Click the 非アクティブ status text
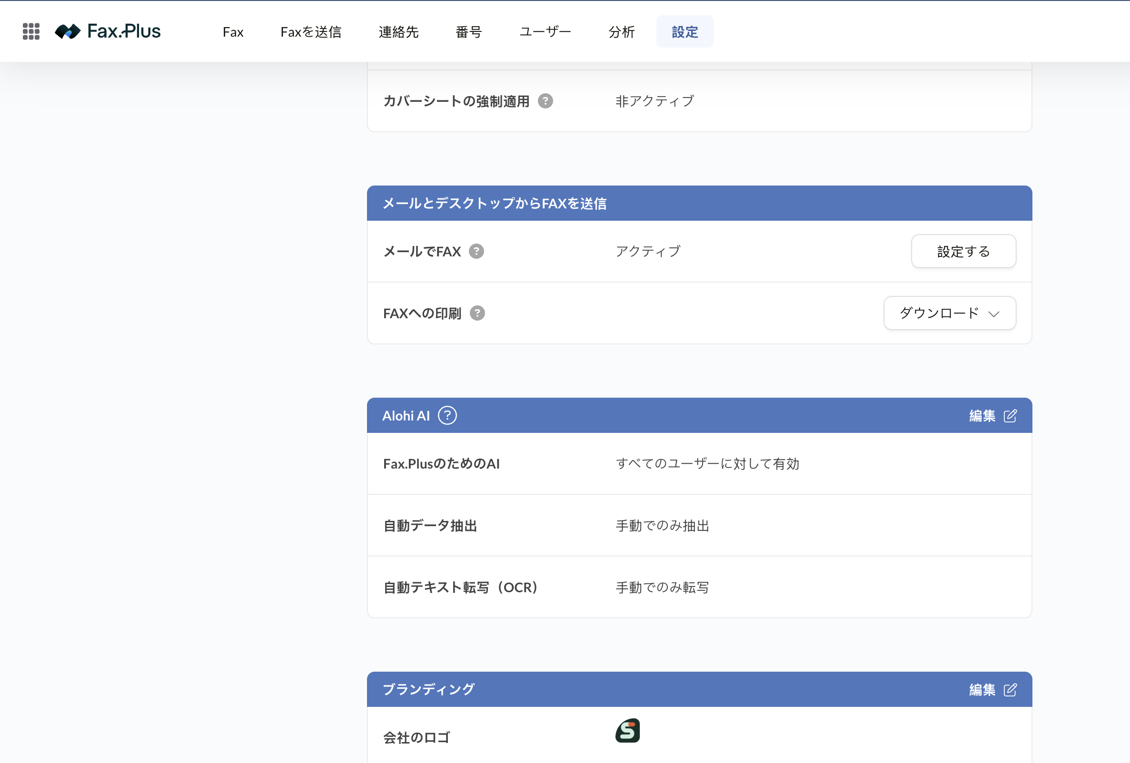This screenshot has height=763, width=1130. click(655, 101)
